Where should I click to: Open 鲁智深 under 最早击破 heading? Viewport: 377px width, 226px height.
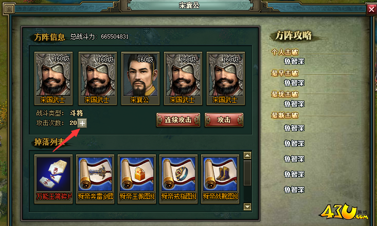pyautogui.click(x=294, y=83)
